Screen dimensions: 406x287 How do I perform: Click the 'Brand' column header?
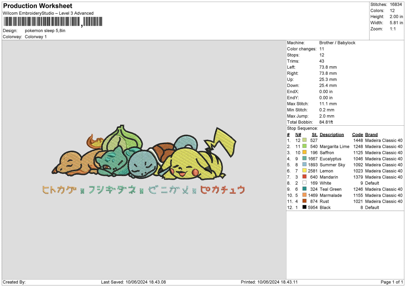(371, 135)
